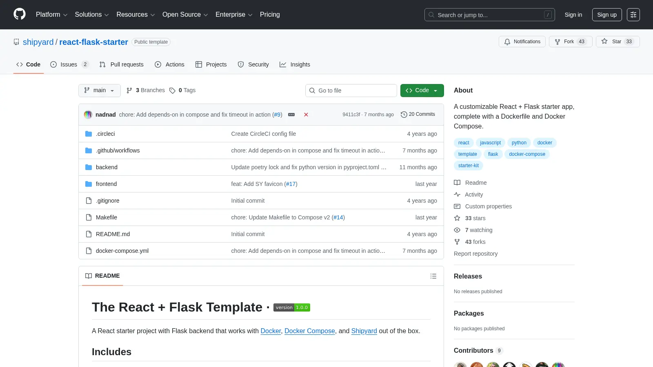Viewport: 653px width, 367px height.
Task: Open the Pricing link
Action: click(x=270, y=15)
